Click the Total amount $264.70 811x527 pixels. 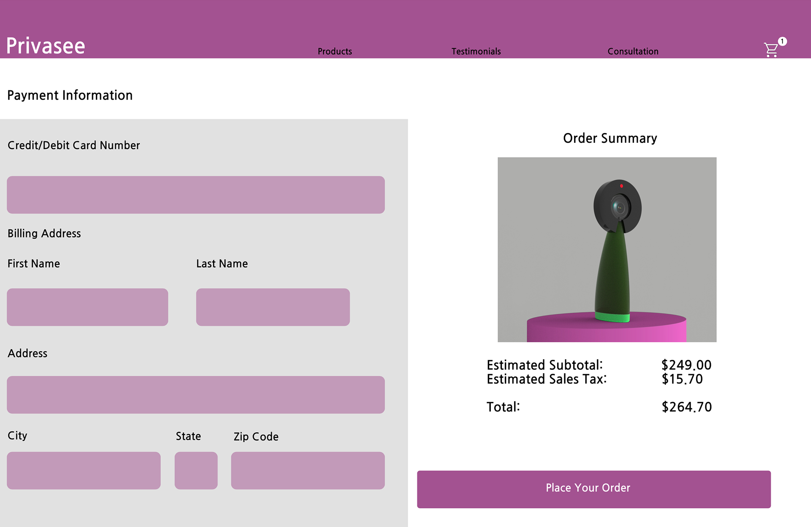coord(686,407)
